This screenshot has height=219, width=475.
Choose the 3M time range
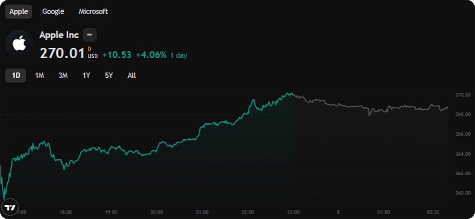(x=63, y=76)
